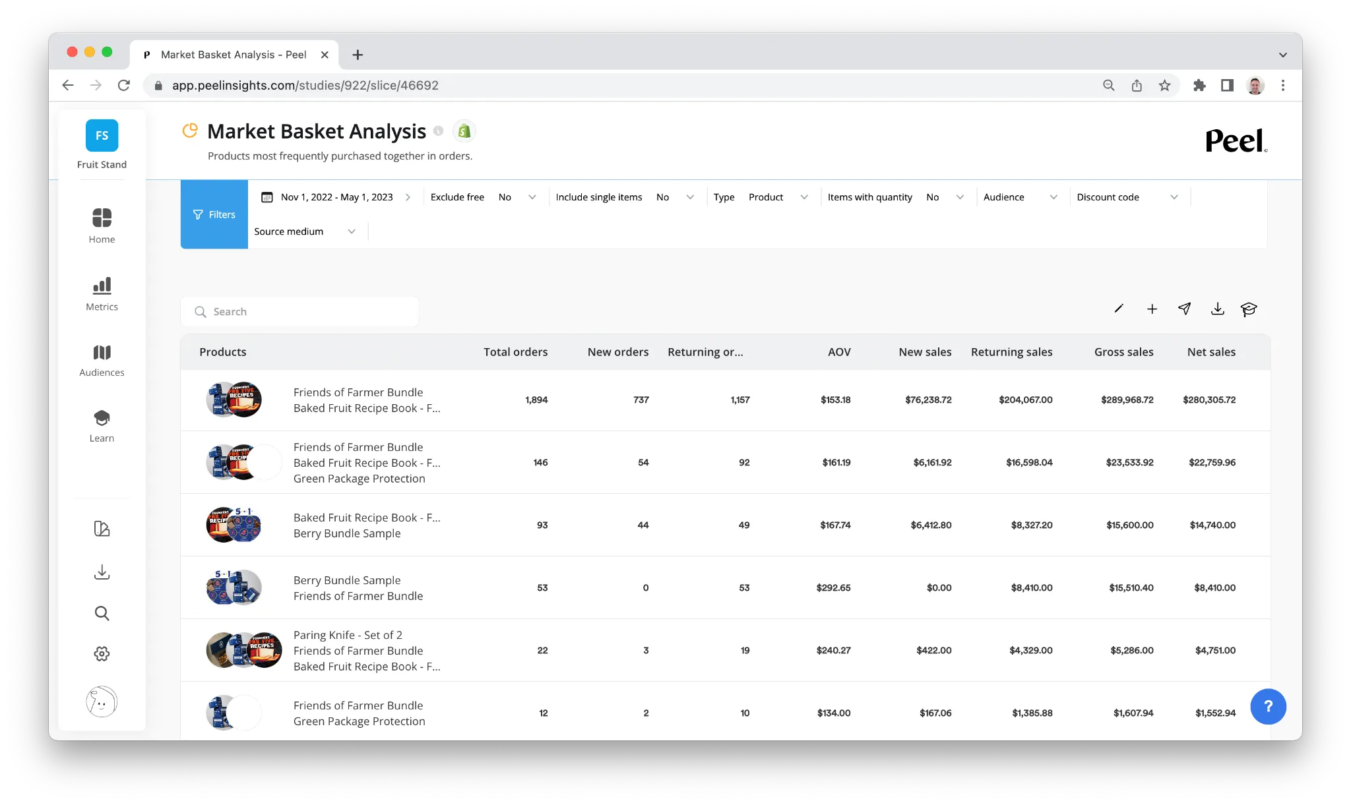The width and height of the screenshot is (1351, 805).
Task: Click thumbnail of Berry Bundle Sample, Friends of Farmer row
Action: (234, 587)
